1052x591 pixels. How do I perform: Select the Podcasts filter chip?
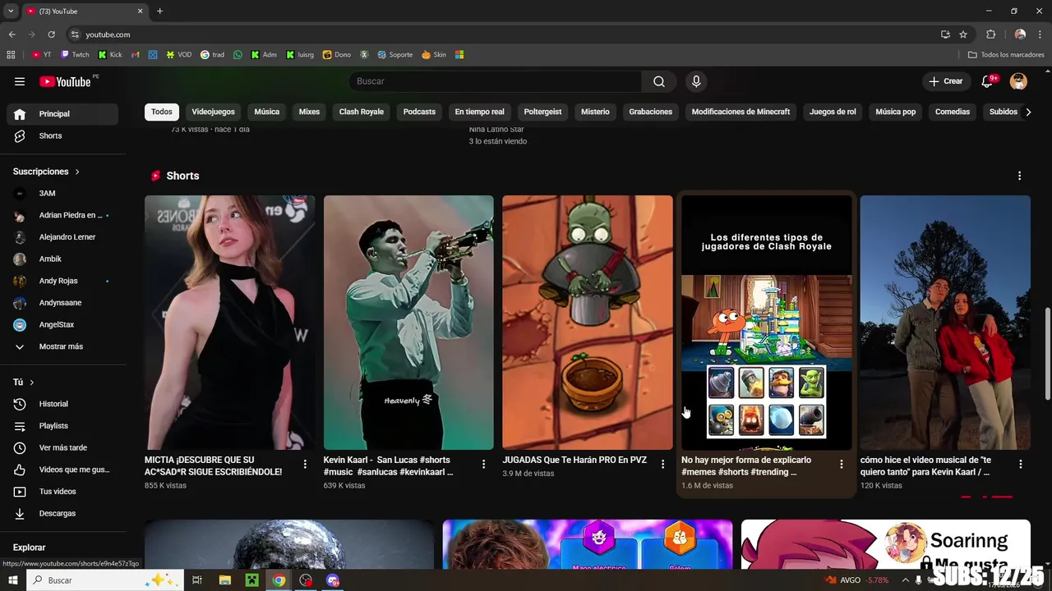(419, 112)
